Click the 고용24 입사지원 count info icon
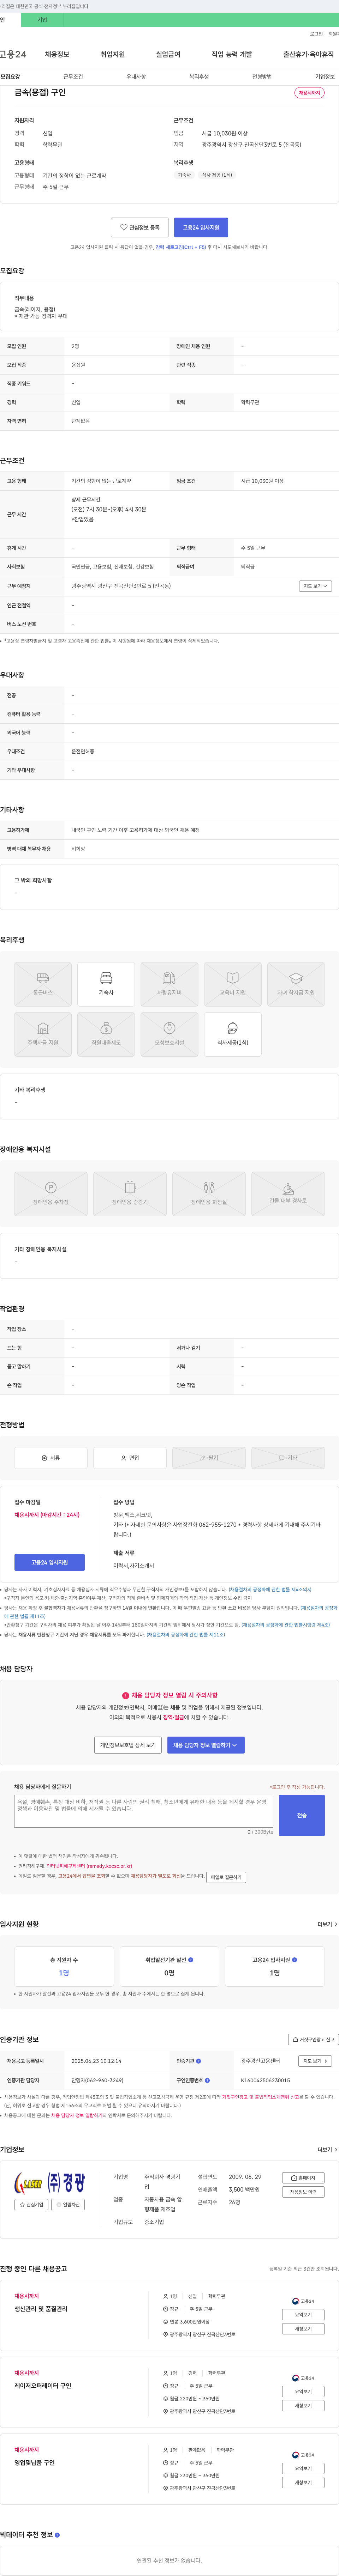Image resolution: width=339 pixels, height=2576 pixels. [294, 1959]
